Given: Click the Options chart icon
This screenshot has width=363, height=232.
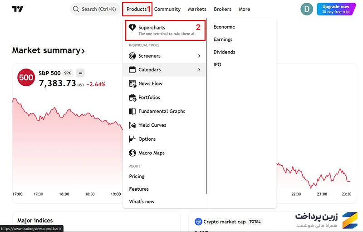Looking at the screenshot, I should (132, 139).
